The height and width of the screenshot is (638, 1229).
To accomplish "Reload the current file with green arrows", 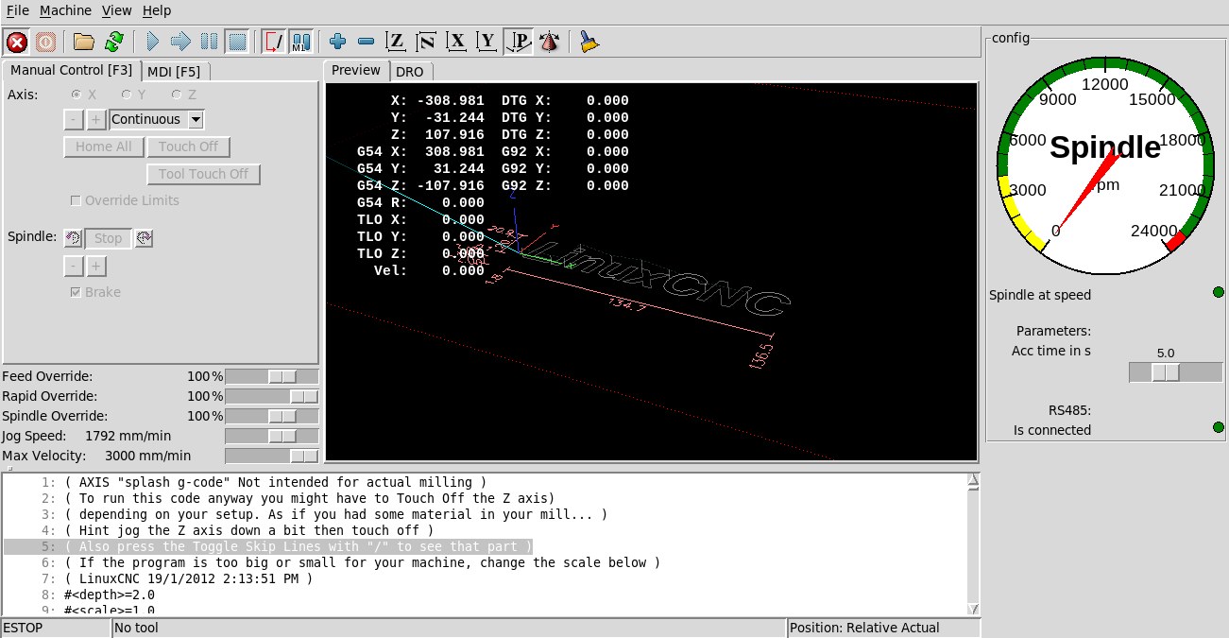I will pyautogui.click(x=113, y=42).
